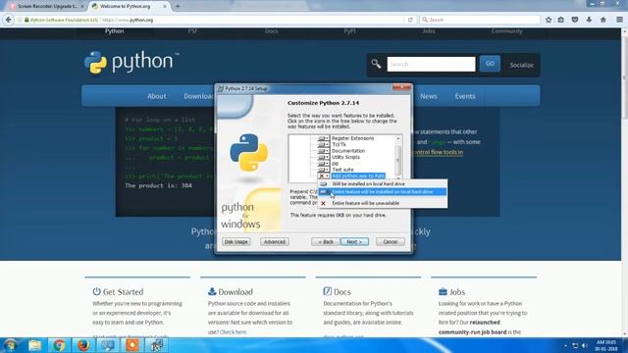Viewport: 628px width, 353px height.
Task: Click the Socialize link
Action: tap(521, 65)
